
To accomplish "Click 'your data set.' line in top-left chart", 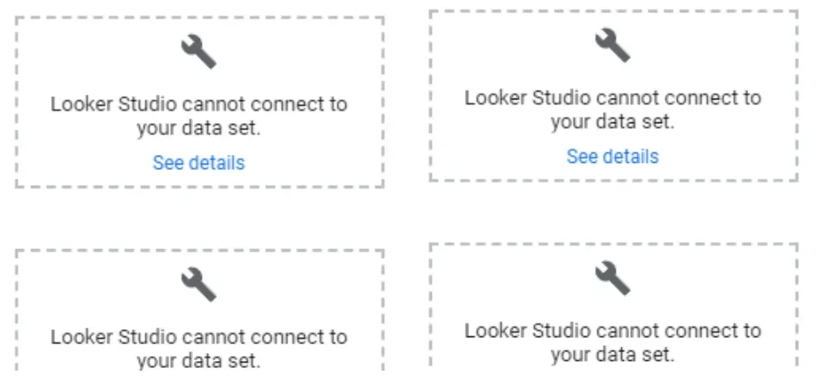I will click(x=198, y=129).
